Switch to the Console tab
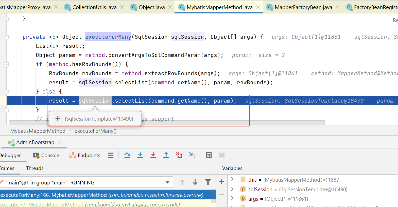 (46, 155)
